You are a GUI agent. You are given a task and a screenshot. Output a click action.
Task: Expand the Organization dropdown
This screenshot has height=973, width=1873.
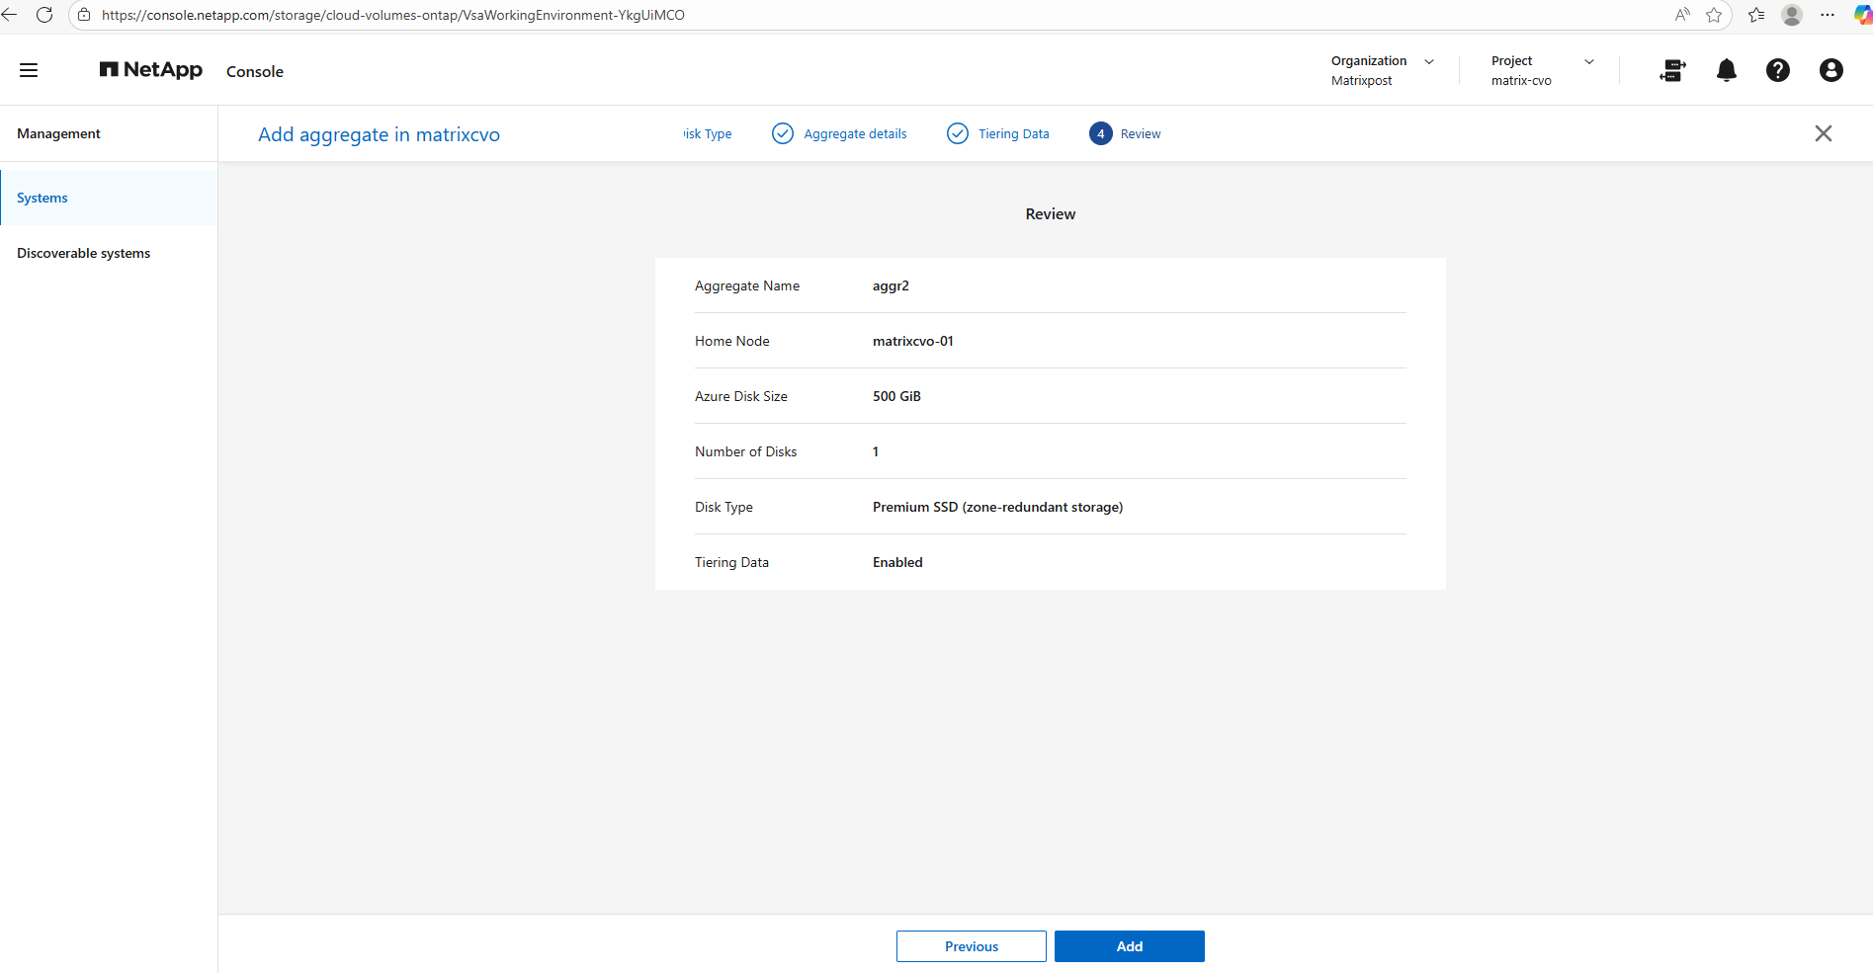(1428, 61)
